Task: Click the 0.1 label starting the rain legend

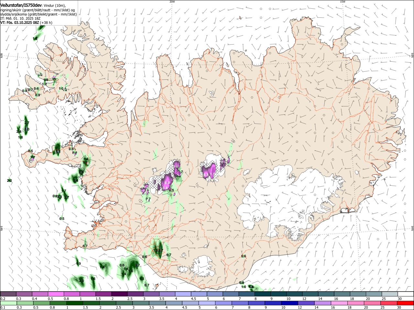Action: pos(3,307)
